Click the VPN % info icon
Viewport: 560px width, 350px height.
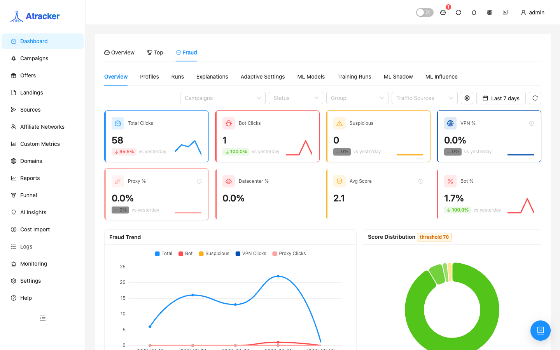(532, 123)
